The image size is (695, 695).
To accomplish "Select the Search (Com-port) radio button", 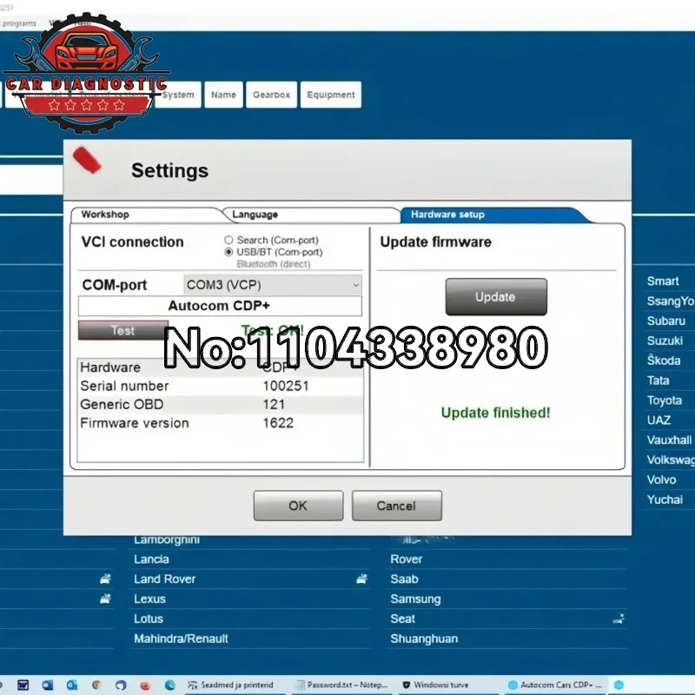I will pos(228,240).
